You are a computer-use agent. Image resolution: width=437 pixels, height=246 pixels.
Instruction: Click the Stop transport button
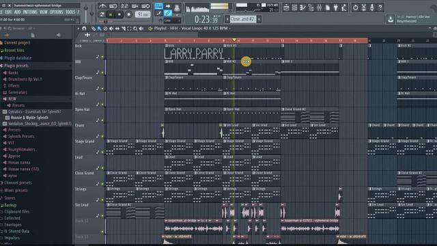tap(119, 14)
